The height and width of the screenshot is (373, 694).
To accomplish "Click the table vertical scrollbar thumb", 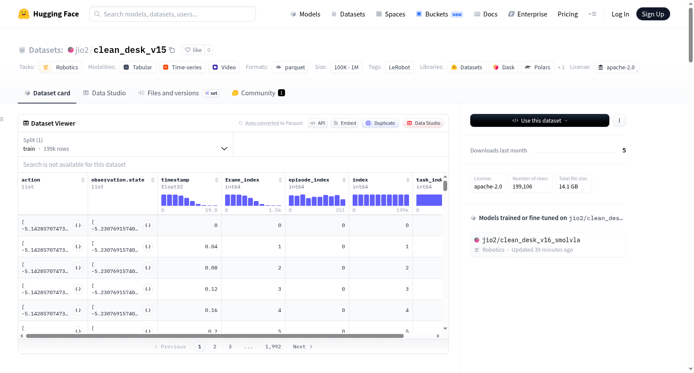I will [445, 186].
